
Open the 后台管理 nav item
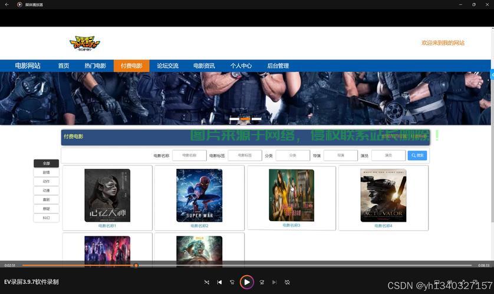click(278, 66)
